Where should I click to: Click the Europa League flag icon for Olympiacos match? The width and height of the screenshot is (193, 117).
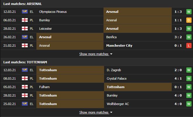[x=25, y=12]
